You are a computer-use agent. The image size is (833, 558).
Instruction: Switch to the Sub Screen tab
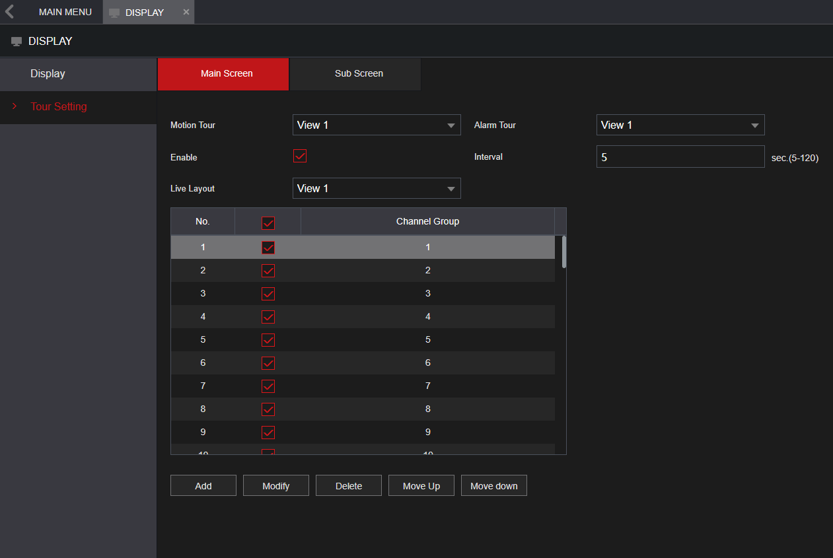click(355, 74)
